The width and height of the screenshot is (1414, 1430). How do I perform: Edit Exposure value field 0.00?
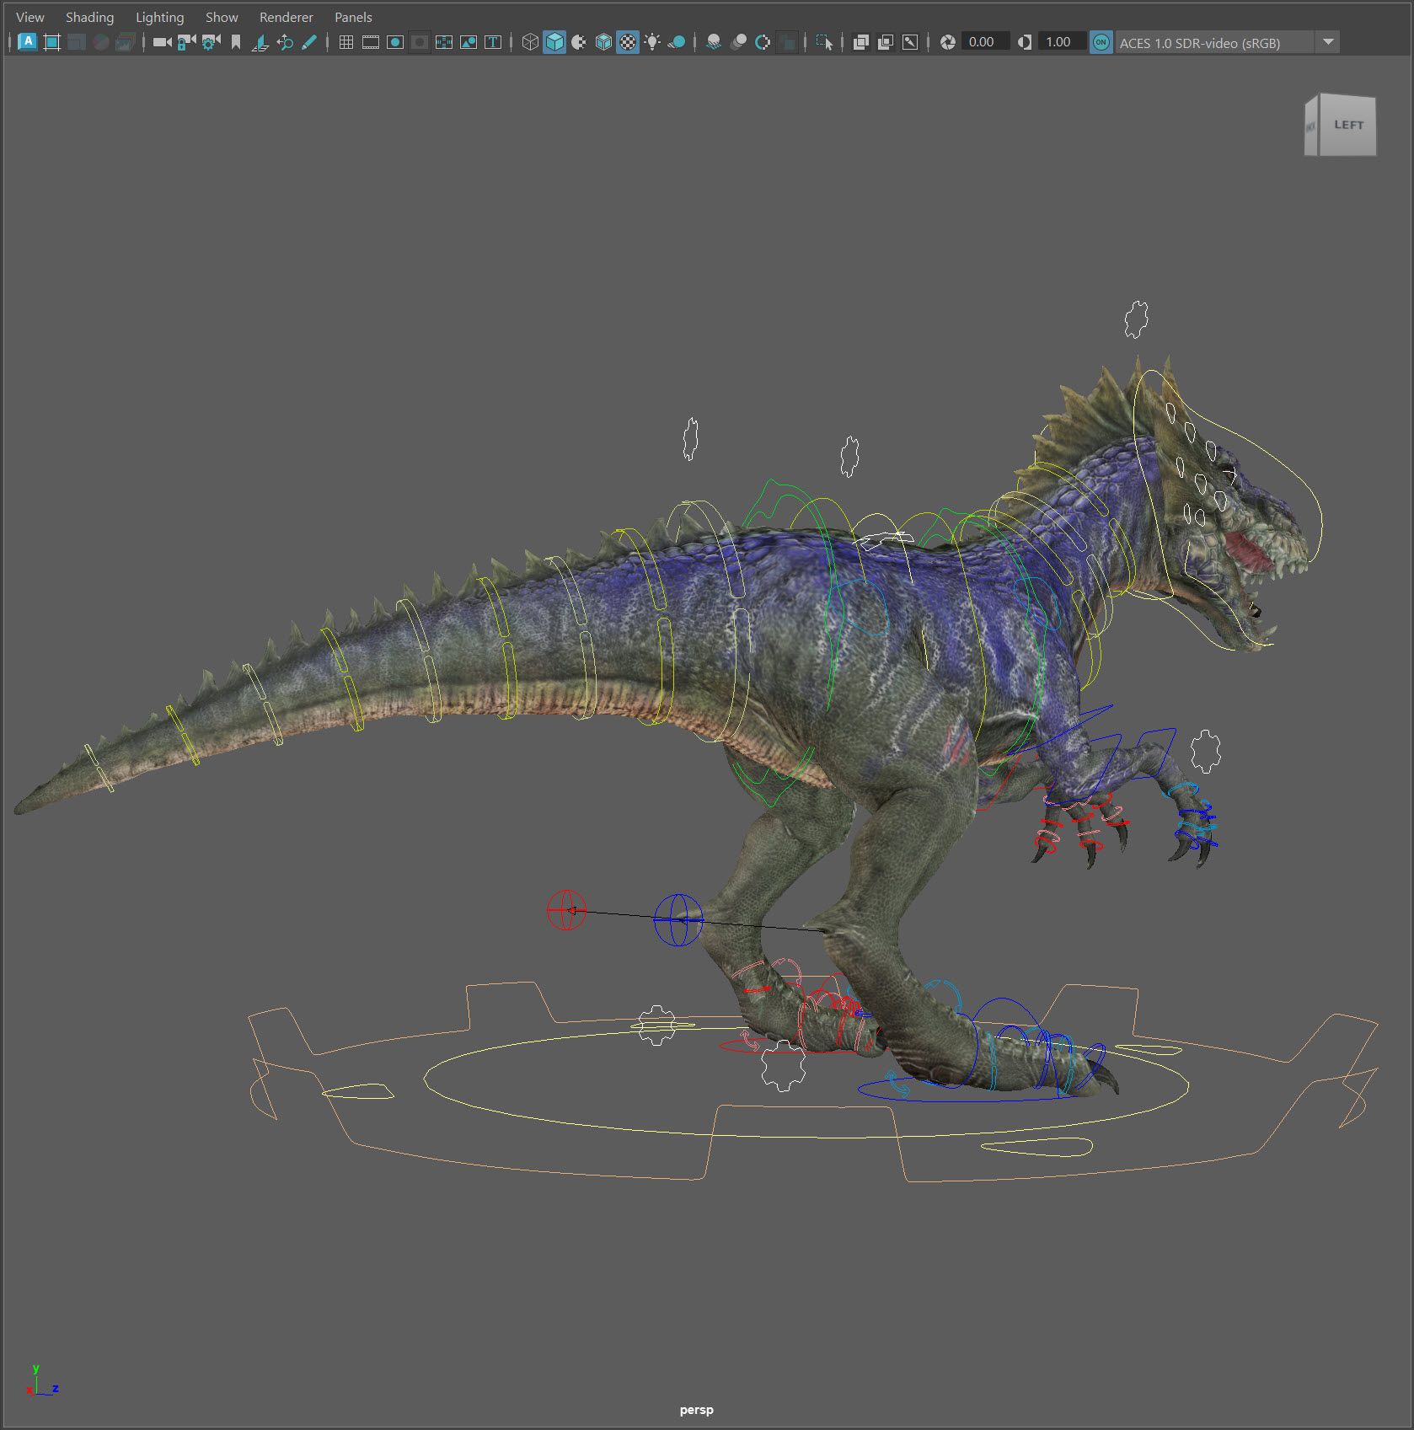[x=985, y=41]
